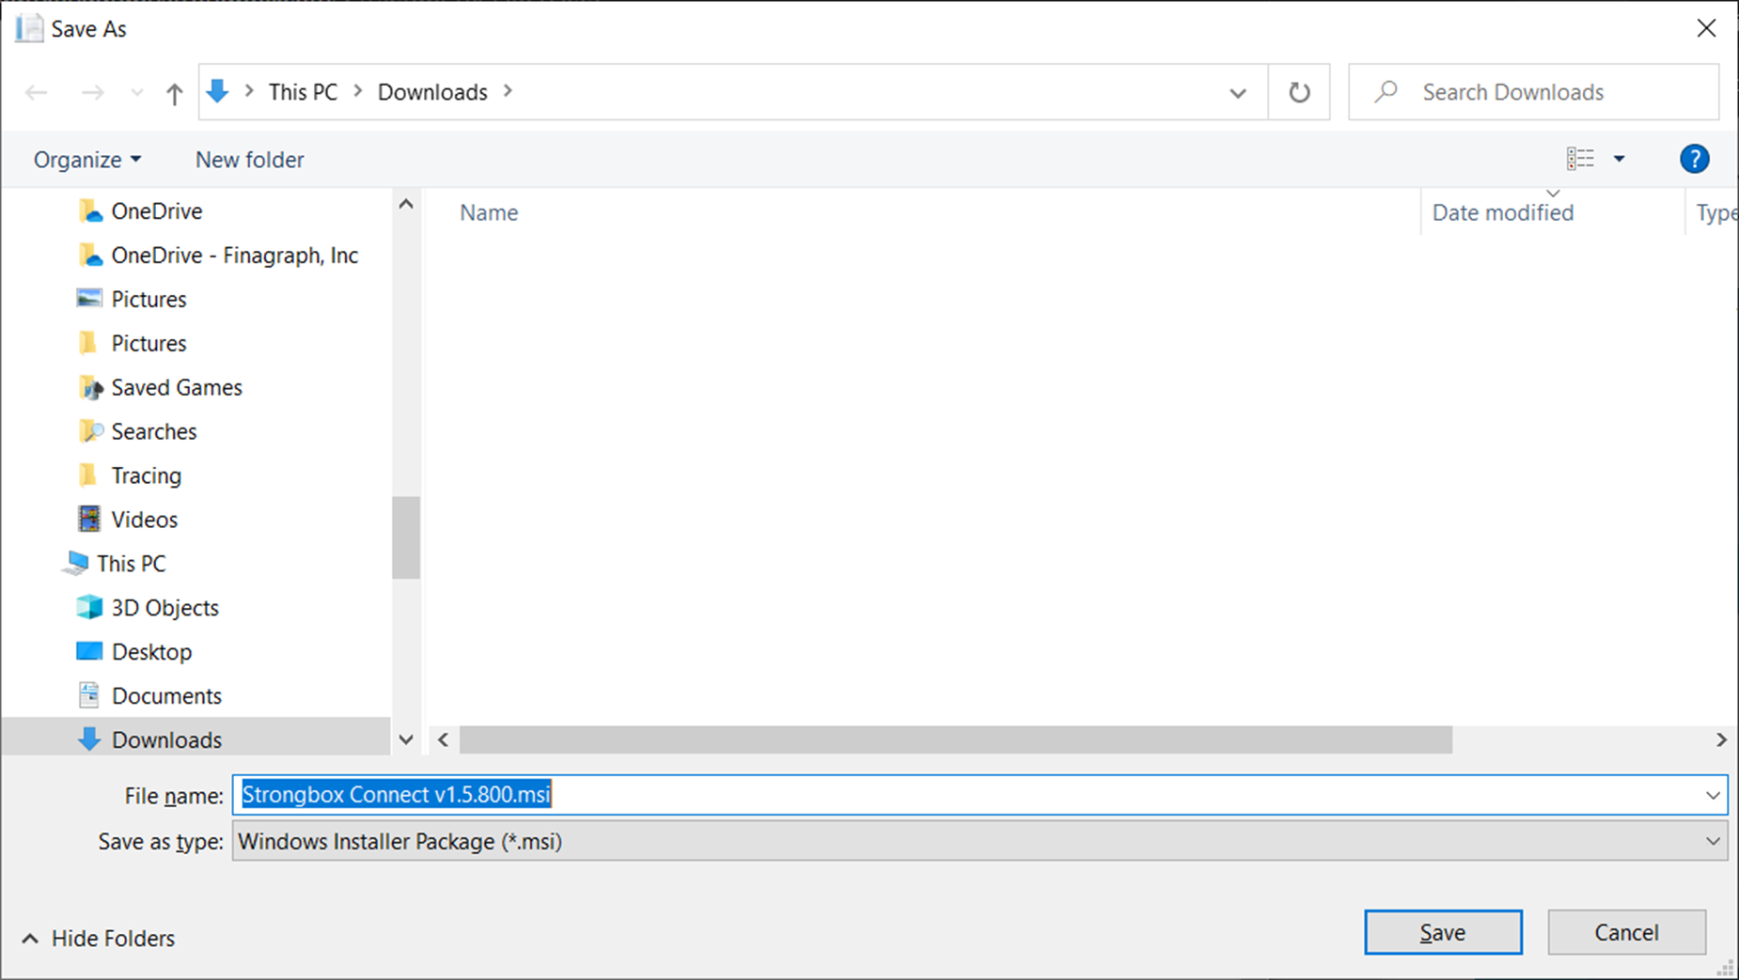Open the Help question mark button
1739x980 pixels.
(1694, 159)
